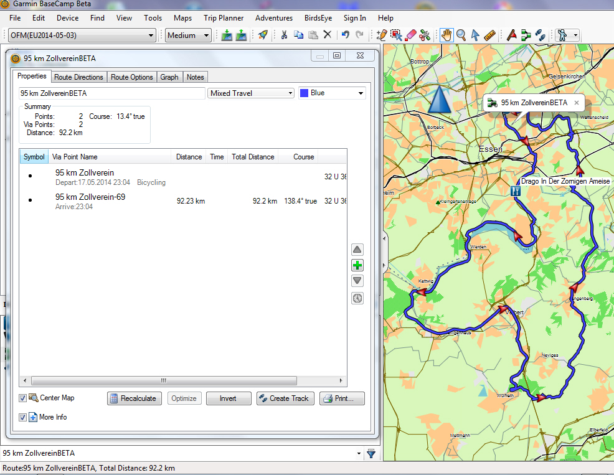614x475 pixels.
Task: Select the Zoom magnifier tool
Action: [461, 35]
